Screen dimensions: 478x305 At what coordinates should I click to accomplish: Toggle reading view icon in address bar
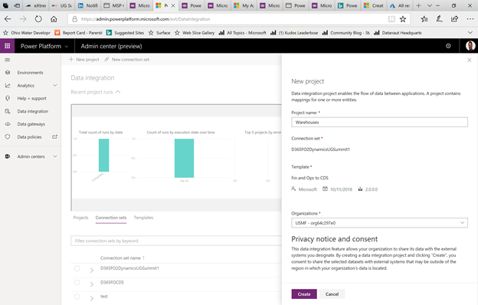[x=391, y=19]
